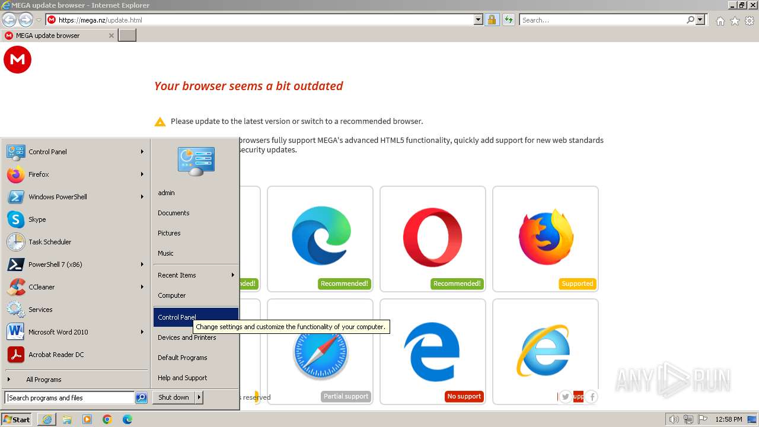Open the Shut down options arrow
The image size is (759, 427).
click(x=199, y=397)
